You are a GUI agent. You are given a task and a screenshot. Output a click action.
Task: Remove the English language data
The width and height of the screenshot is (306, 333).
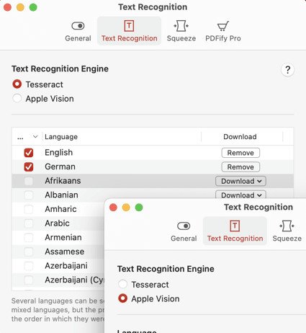(x=240, y=153)
